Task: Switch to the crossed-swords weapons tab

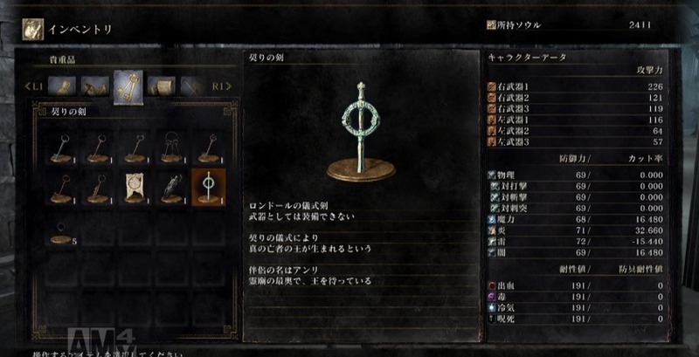Action: tap(194, 86)
